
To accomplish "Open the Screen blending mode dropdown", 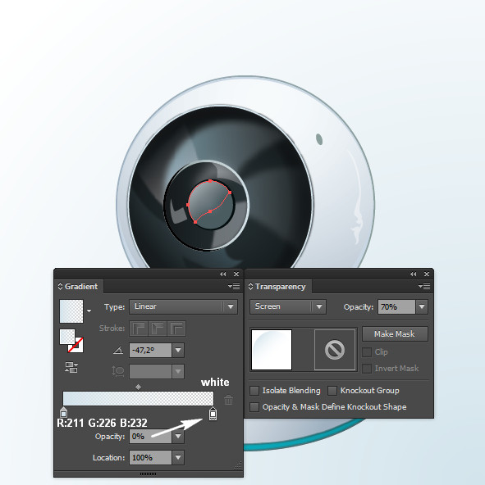I will coord(288,306).
